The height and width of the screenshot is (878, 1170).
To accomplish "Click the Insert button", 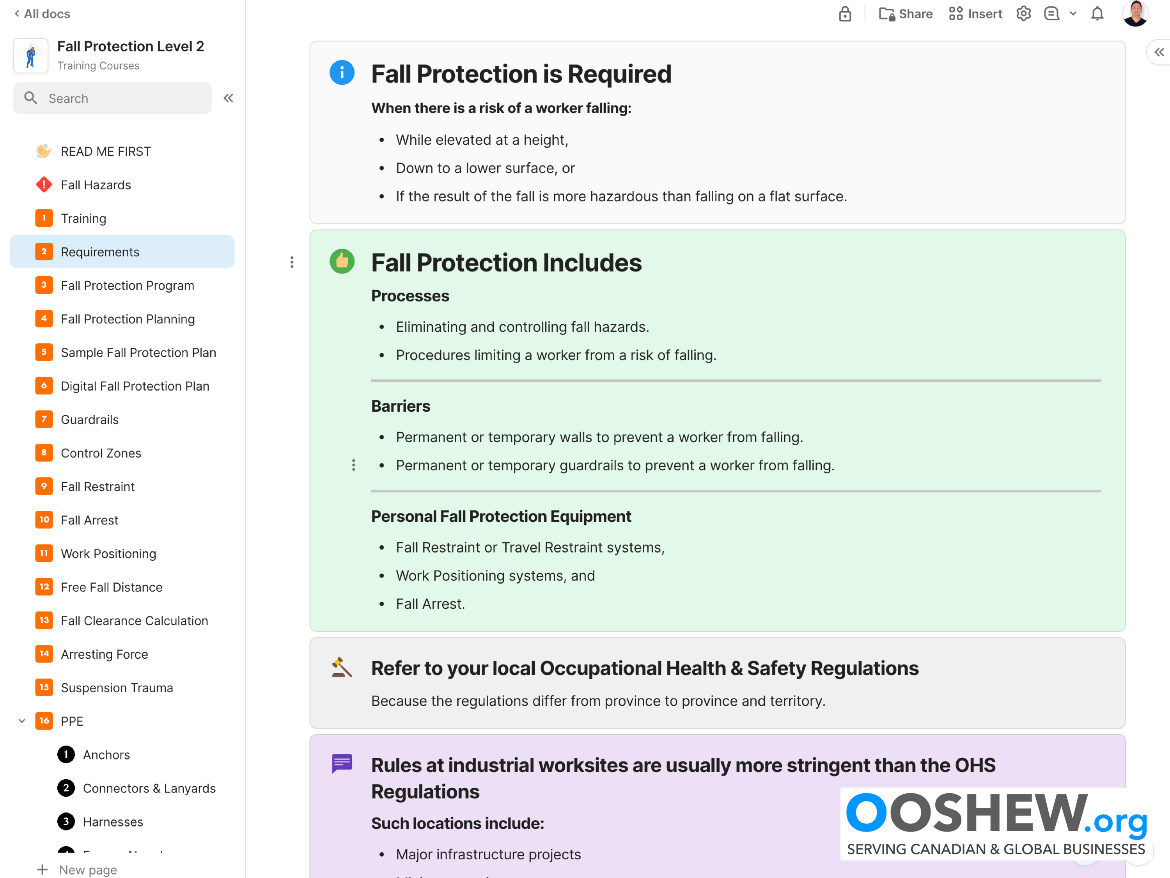I will [x=975, y=14].
